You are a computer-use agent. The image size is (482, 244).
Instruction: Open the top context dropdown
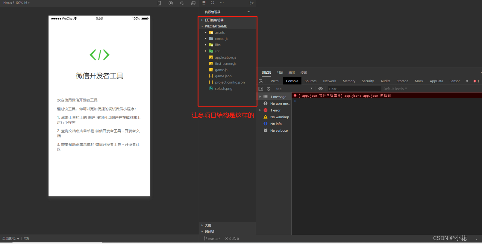pyautogui.click(x=294, y=89)
